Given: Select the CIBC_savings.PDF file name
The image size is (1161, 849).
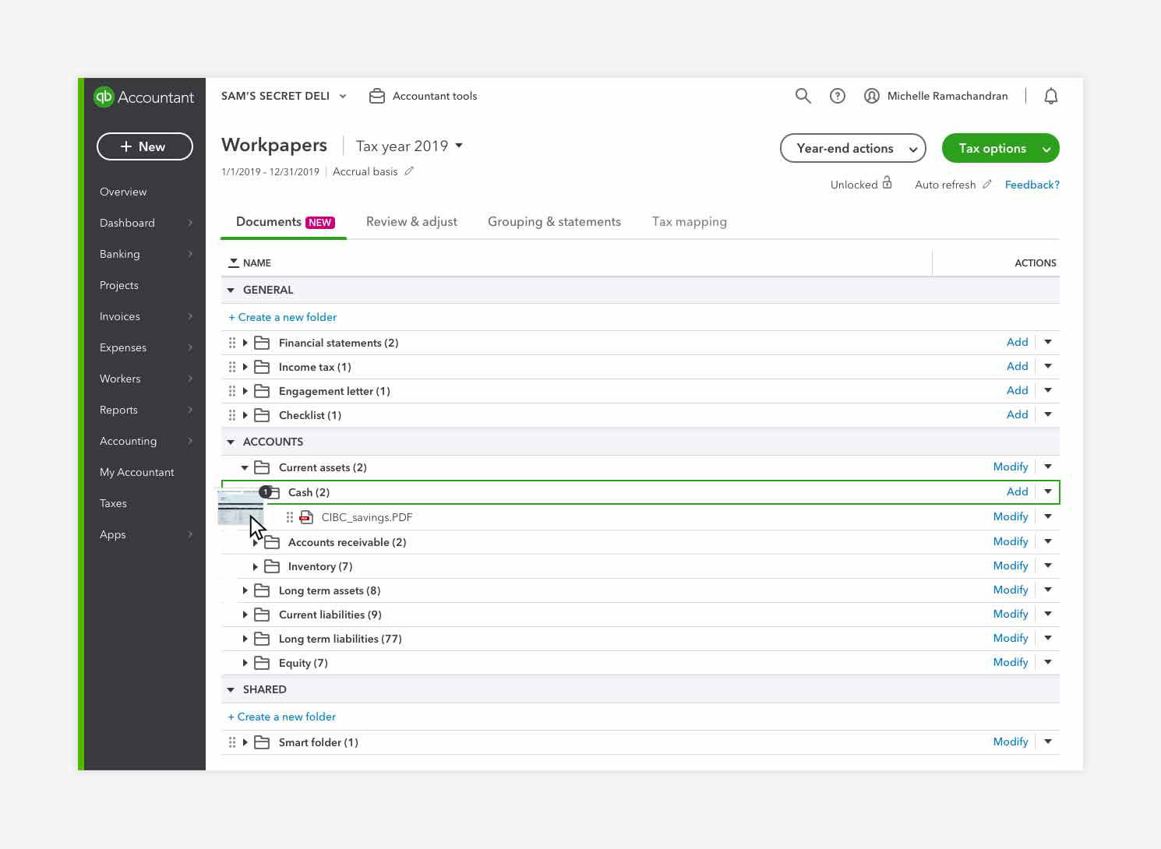Looking at the screenshot, I should coord(367,517).
